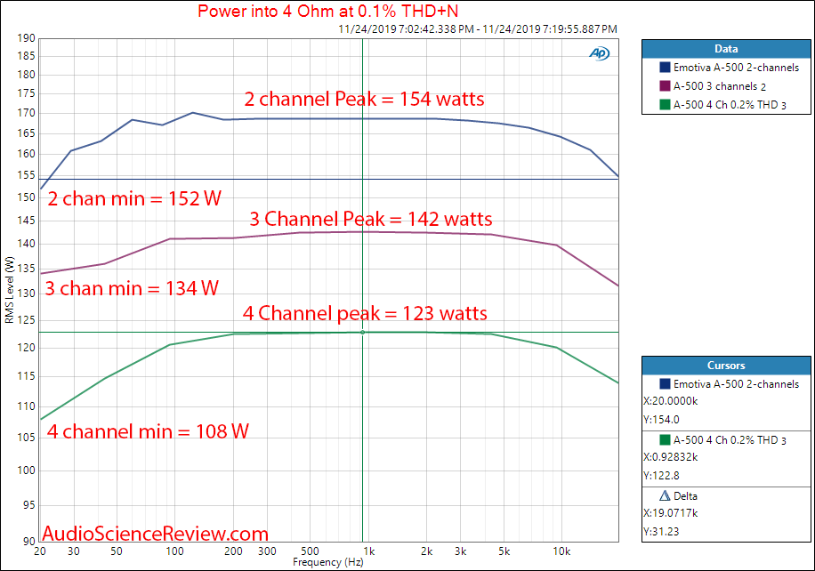Click cursor value 'Y:154.0'

click(661, 420)
